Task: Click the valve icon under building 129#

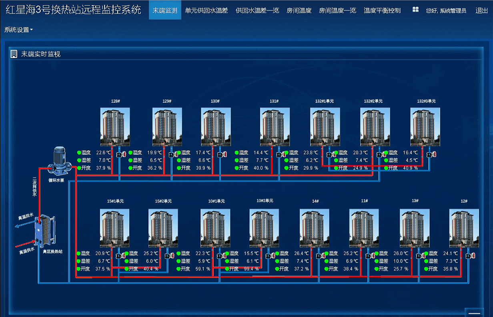Action: click(173, 154)
